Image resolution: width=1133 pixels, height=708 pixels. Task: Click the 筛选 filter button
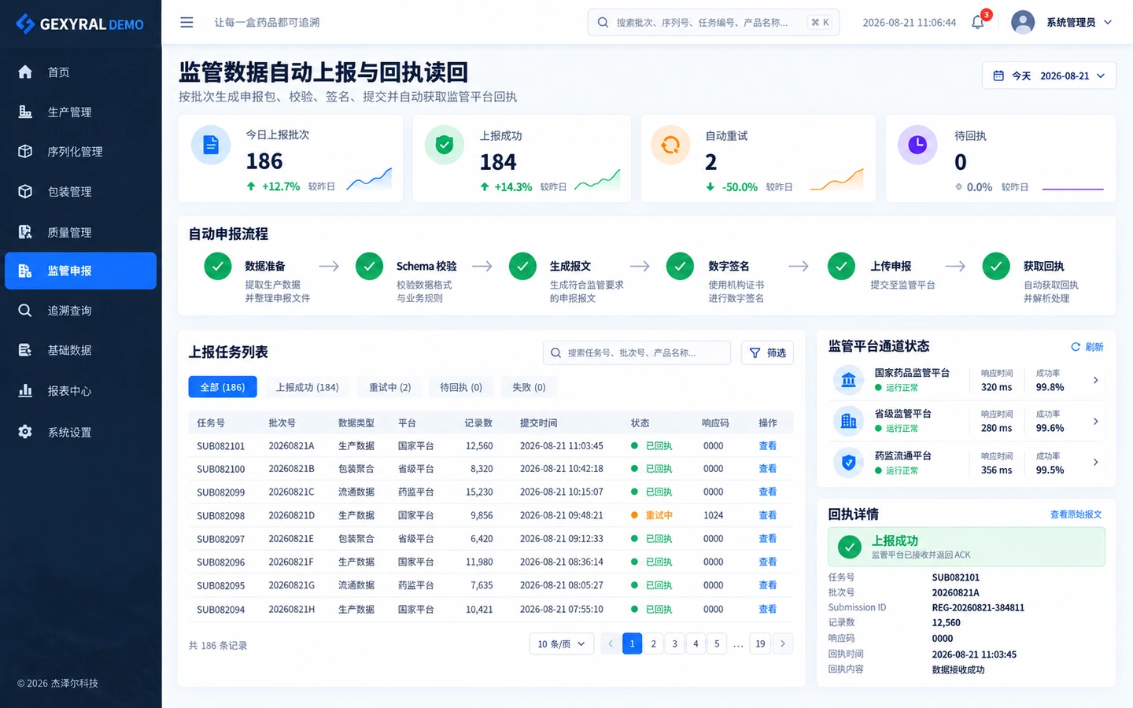pos(767,352)
